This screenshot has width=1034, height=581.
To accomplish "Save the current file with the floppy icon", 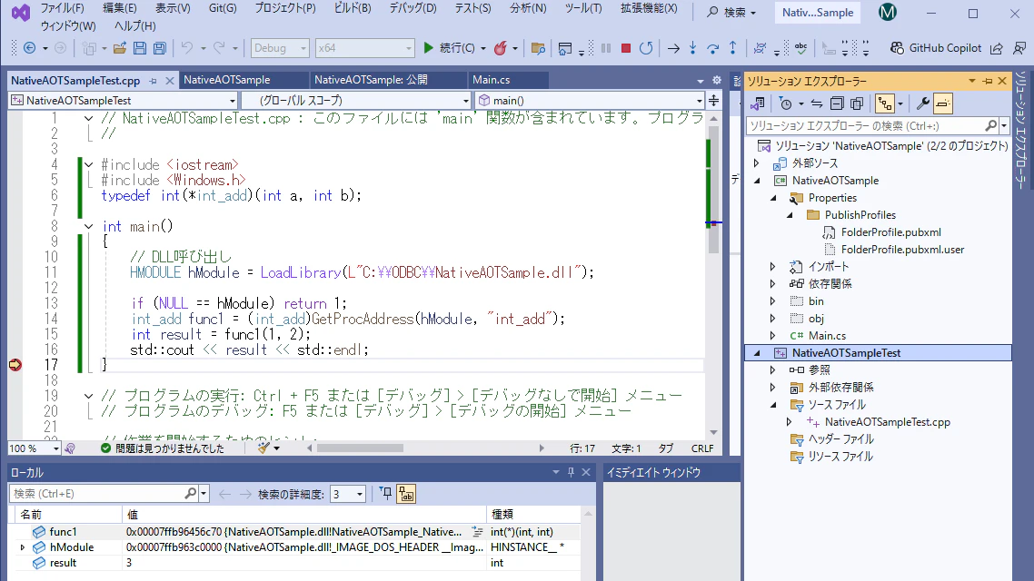I will (140, 48).
